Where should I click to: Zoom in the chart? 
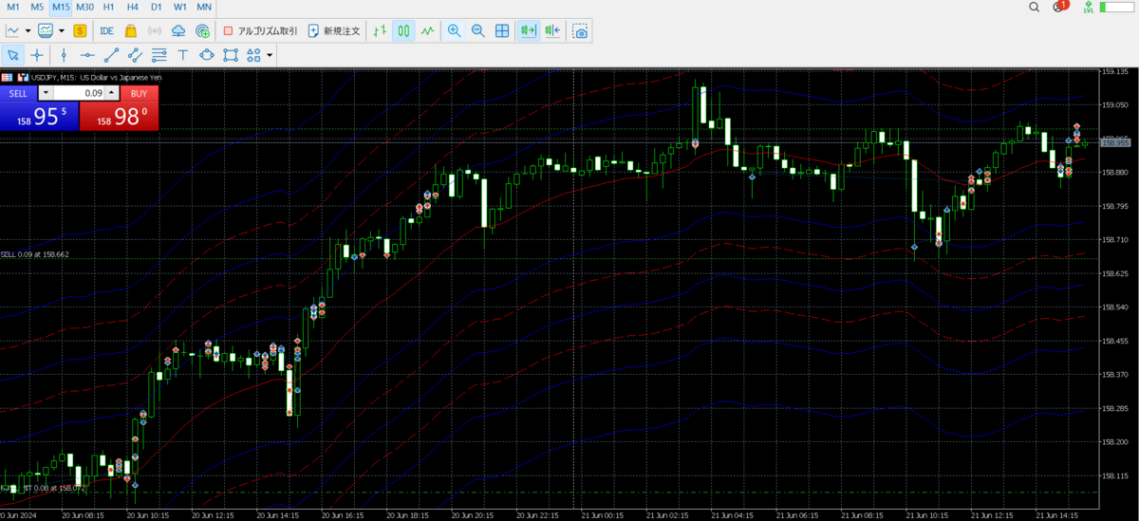tap(455, 30)
